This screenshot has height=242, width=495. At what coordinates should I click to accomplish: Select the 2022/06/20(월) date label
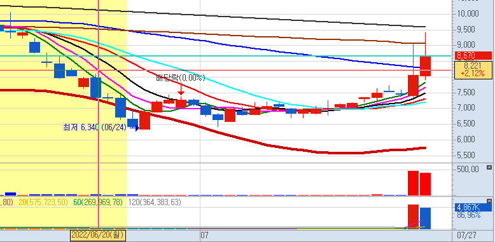click(x=97, y=235)
